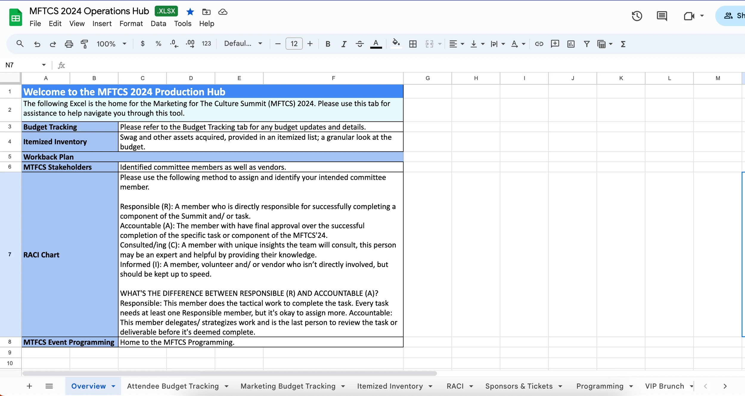Switch to Attendee Budget Tracking tab

(173, 386)
